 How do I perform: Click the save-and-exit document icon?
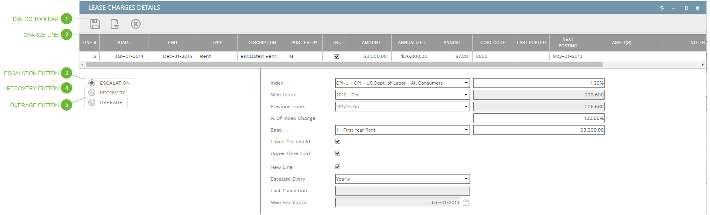115,24
